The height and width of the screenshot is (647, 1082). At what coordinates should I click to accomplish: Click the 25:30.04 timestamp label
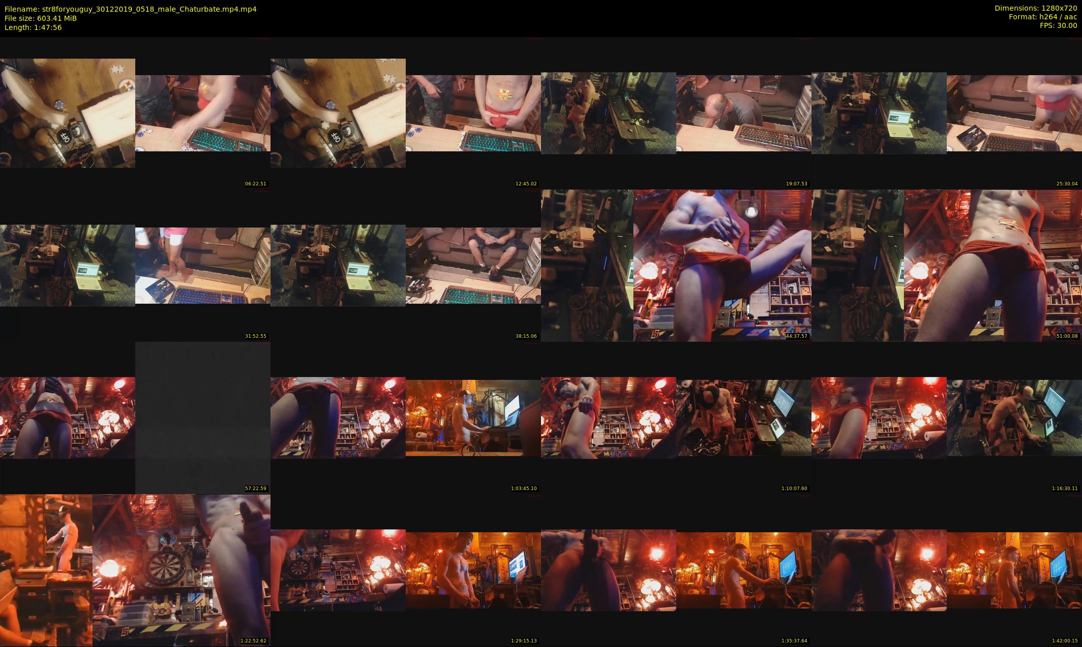[x=1067, y=184]
